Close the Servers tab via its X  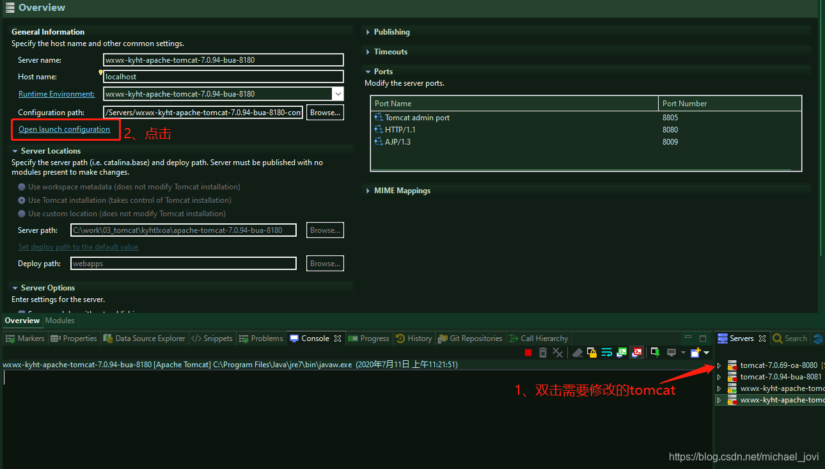762,338
